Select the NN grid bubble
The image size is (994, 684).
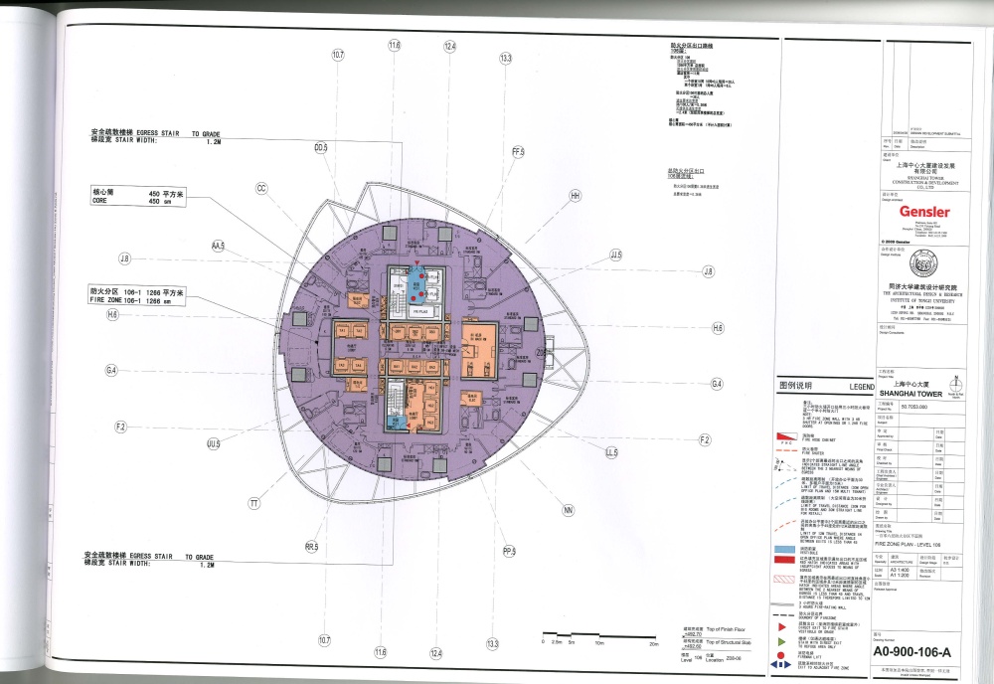tap(569, 511)
